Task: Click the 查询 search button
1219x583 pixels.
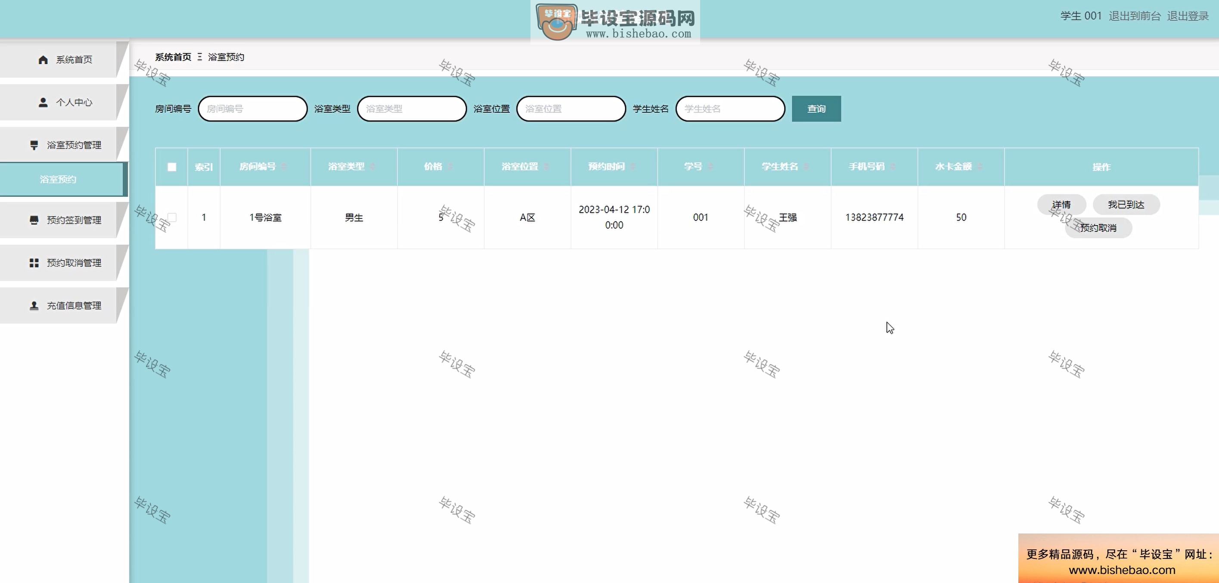Action: click(816, 109)
